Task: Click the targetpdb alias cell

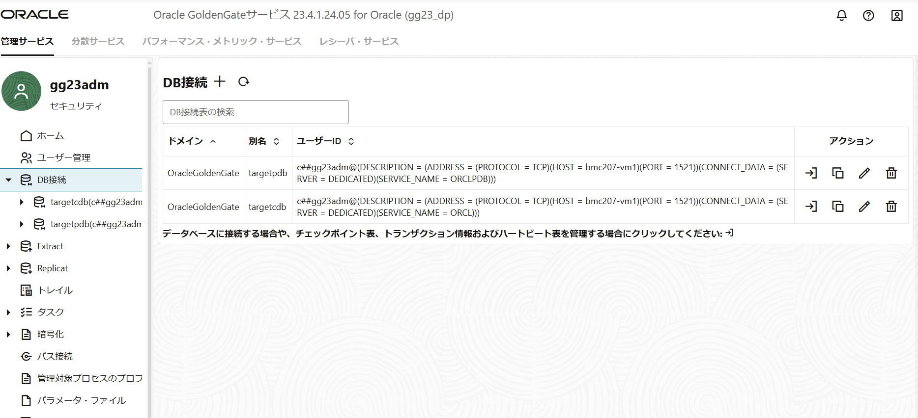Action: tap(268, 173)
